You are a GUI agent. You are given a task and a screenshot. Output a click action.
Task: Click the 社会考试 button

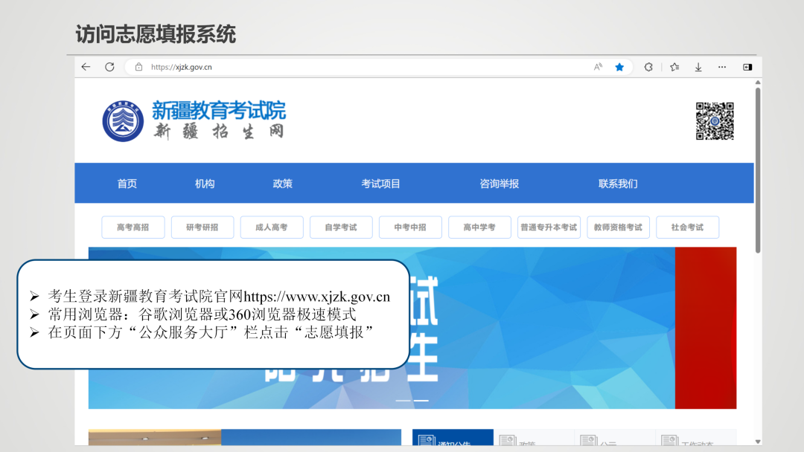coord(688,227)
